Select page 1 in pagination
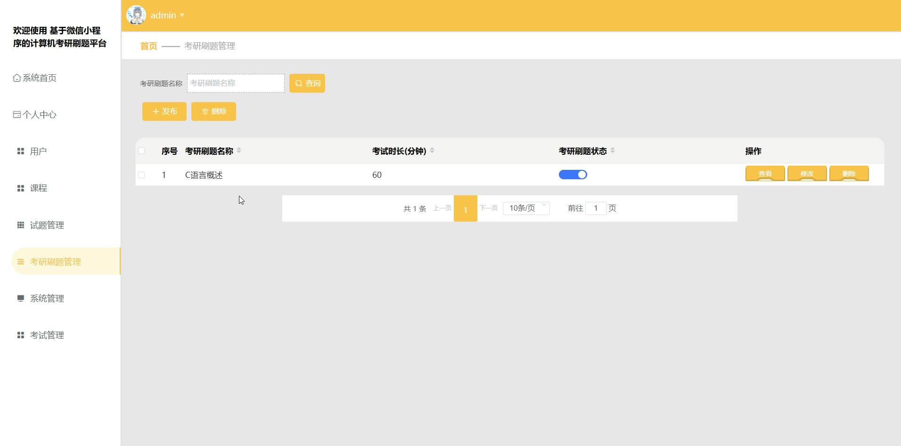Image resolution: width=901 pixels, height=446 pixels. [466, 208]
